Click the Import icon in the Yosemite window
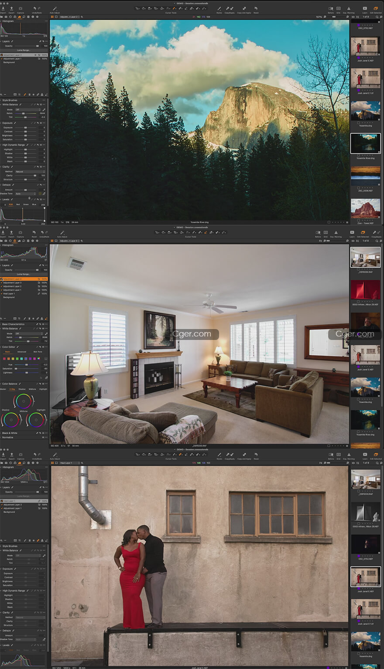The image size is (384, 669). [3, 9]
